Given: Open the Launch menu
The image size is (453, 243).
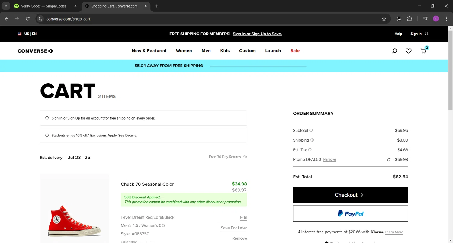Looking at the screenshot, I should [x=273, y=51].
